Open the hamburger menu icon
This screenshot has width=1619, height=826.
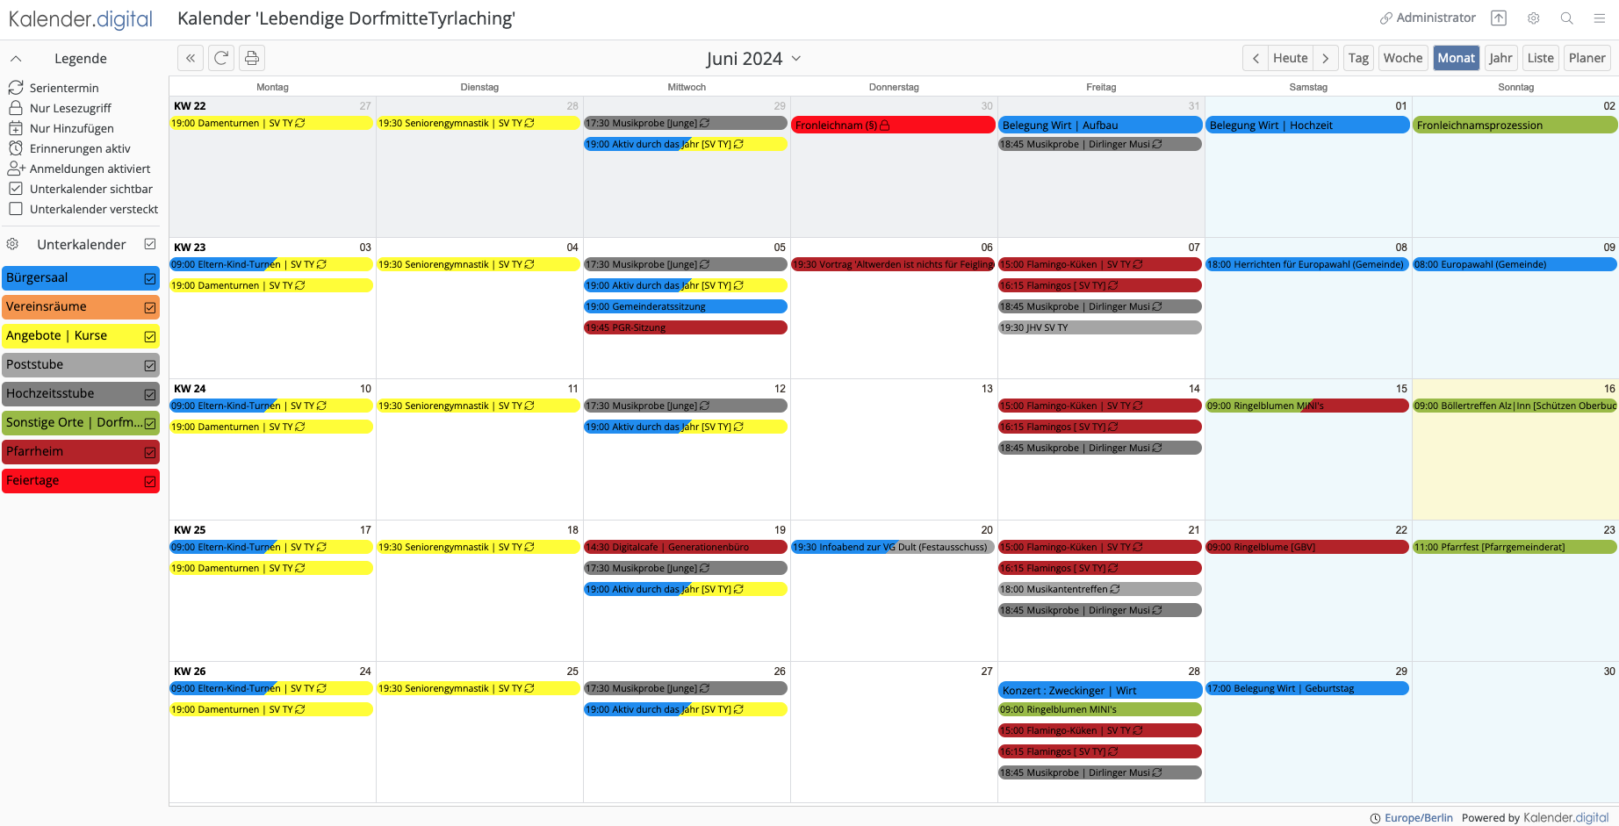(1600, 18)
